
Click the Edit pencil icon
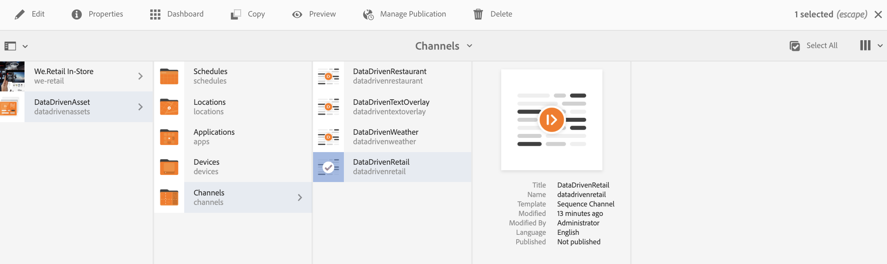[19, 15]
